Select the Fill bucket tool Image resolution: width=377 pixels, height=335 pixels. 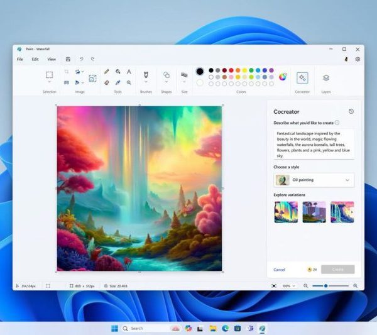(x=118, y=72)
